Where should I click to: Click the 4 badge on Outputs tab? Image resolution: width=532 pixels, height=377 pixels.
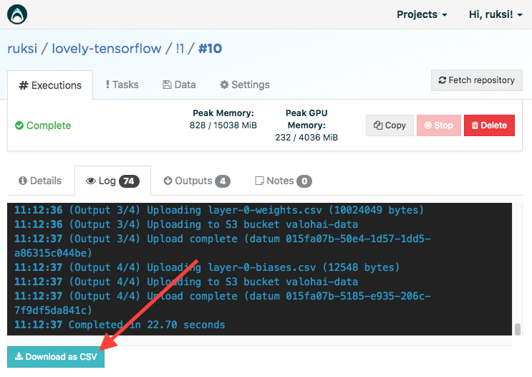(223, 181)
